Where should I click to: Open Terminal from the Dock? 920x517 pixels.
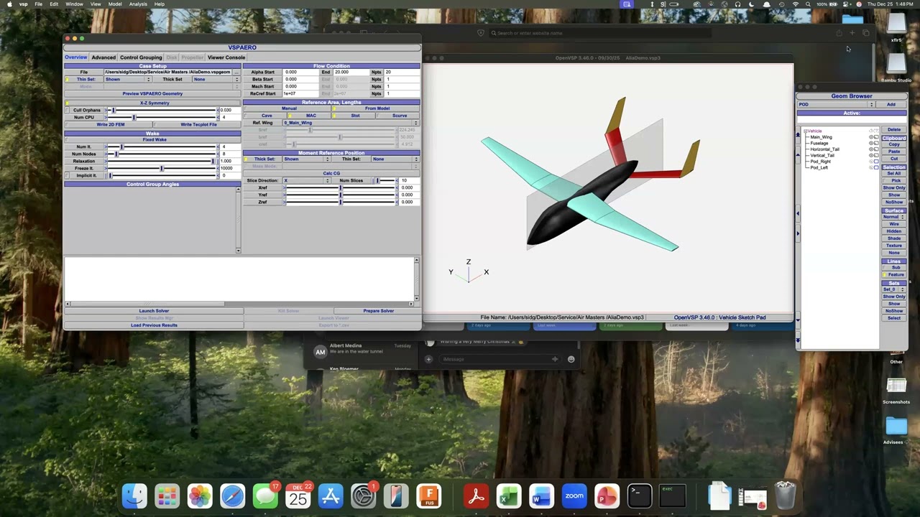pos(640,496)
